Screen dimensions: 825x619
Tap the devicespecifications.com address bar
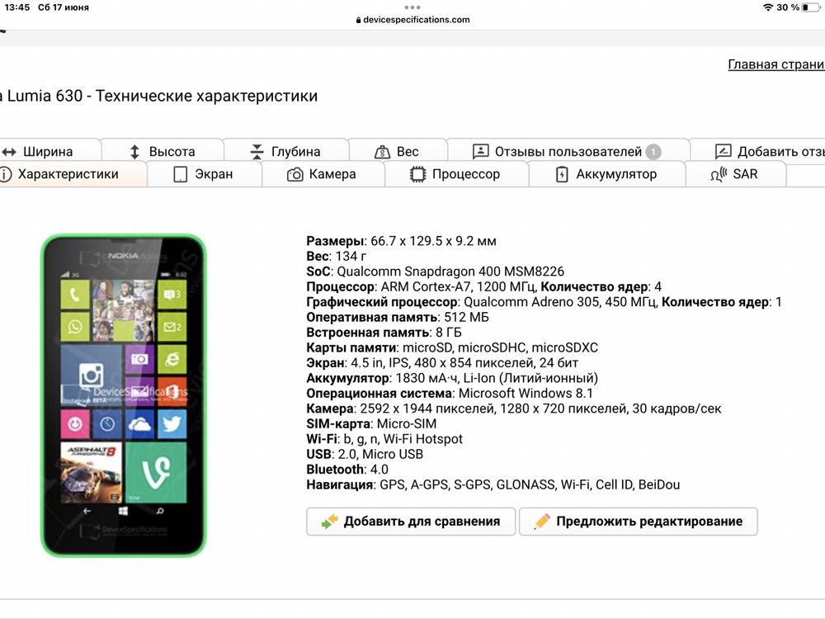point(412,20)
